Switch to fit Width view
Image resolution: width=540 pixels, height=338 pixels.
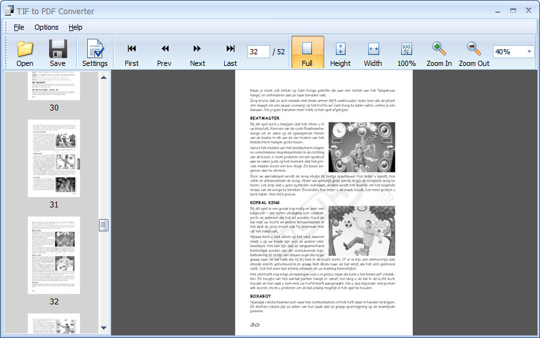[x=373, y=52]
